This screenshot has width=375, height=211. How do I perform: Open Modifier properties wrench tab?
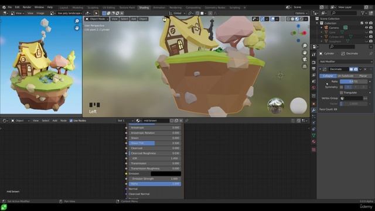[x=313, y=110]
